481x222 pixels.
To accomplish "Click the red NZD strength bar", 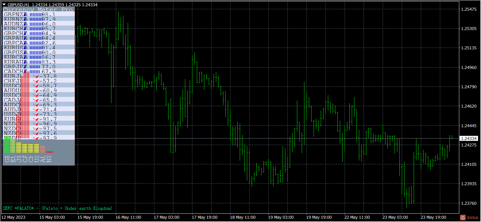I will [x=49, y=152].
